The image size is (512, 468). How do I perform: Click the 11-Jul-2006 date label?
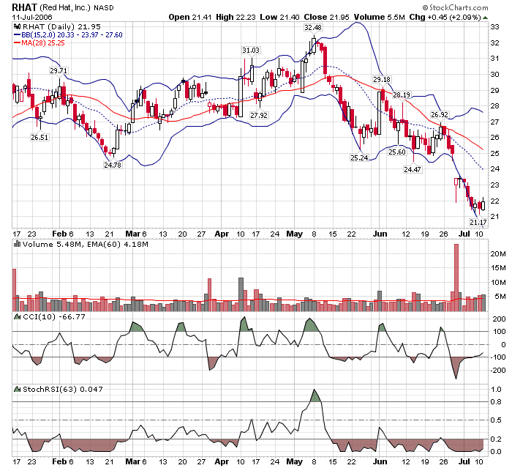point(32,17)
